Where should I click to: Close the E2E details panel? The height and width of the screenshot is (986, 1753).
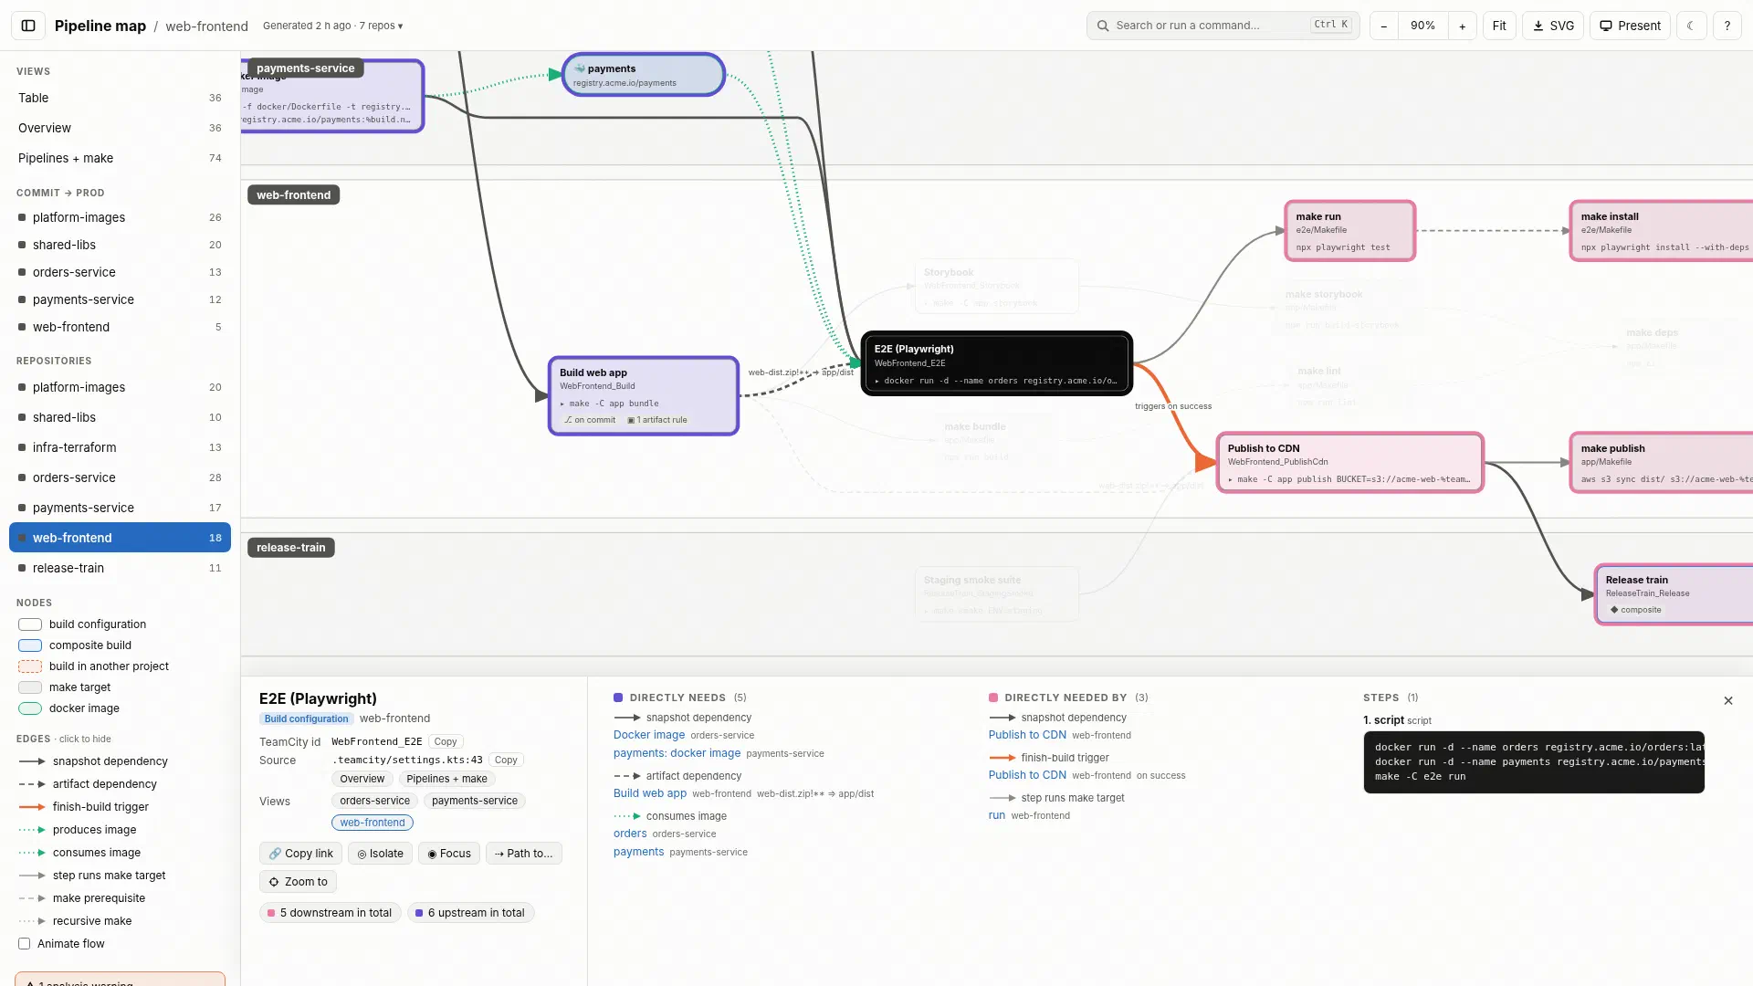pos(1727,700)
